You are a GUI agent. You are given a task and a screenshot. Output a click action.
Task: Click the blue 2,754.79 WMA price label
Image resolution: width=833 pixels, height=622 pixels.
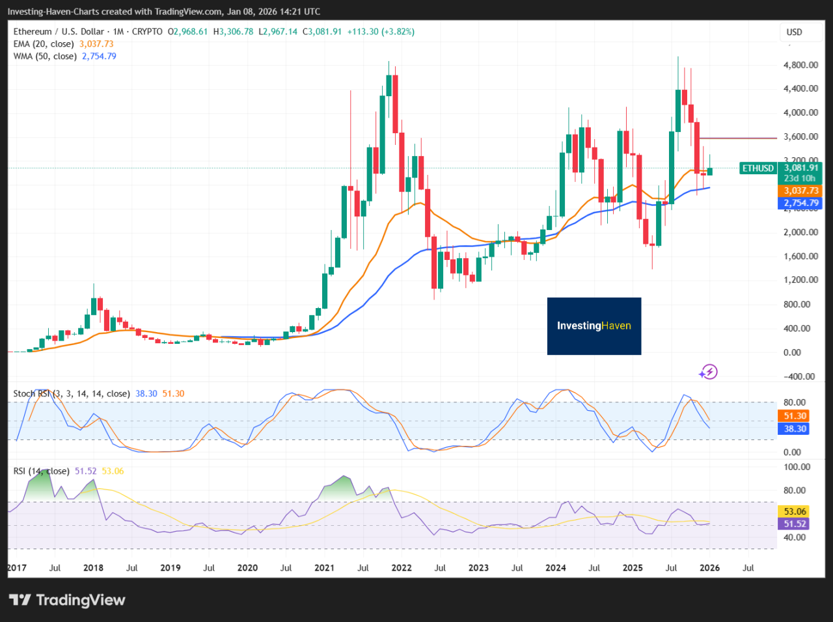pyautogui.click(x=800, y=203)
